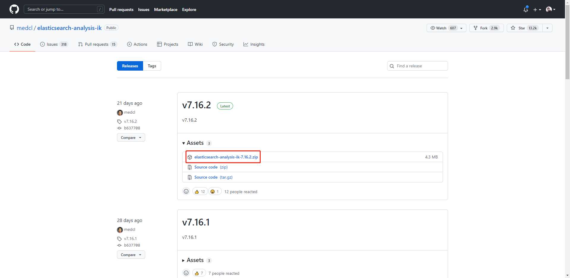Viewport: 570px width, 278px height.
Task: Open Pull requests in top navigation
Action: (x=121, y=9)
